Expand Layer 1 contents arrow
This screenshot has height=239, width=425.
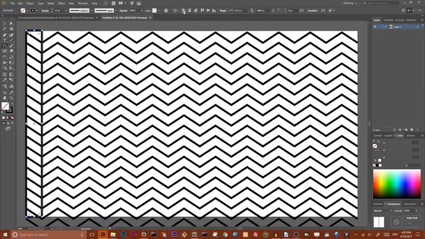[x=385, y=27]
